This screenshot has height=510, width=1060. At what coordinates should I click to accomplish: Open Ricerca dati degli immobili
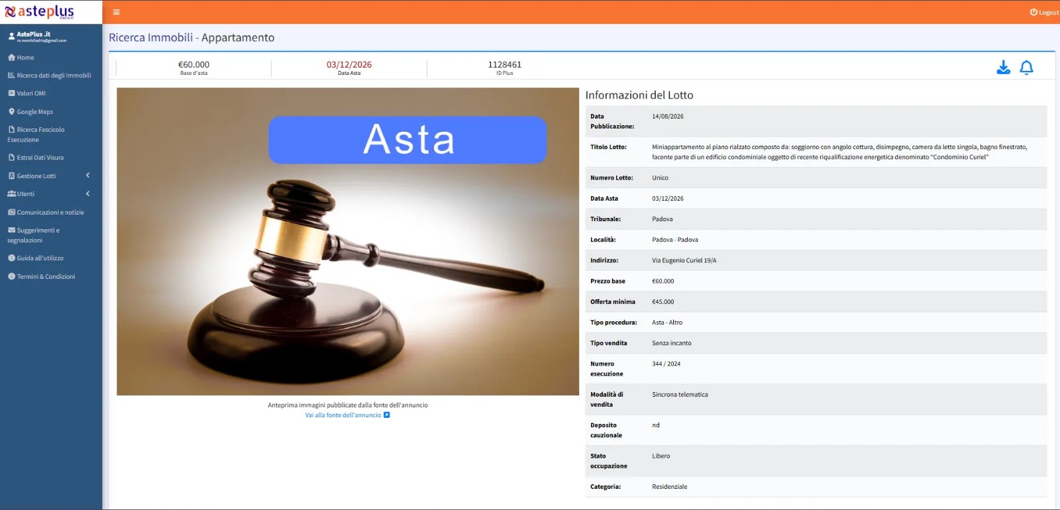pyautogui.click(x=51, y=76)
